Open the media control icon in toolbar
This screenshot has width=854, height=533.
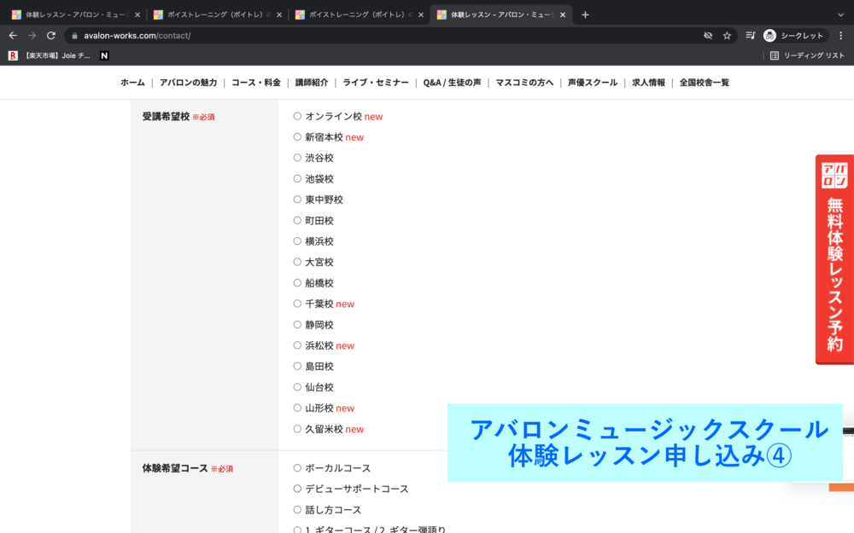pos(751,35)
